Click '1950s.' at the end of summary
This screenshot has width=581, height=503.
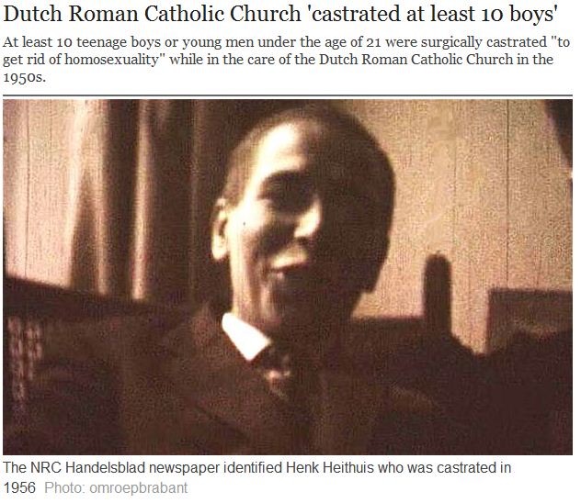25,77
